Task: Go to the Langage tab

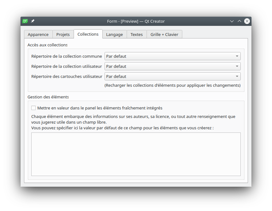Action: pos(114,34)
